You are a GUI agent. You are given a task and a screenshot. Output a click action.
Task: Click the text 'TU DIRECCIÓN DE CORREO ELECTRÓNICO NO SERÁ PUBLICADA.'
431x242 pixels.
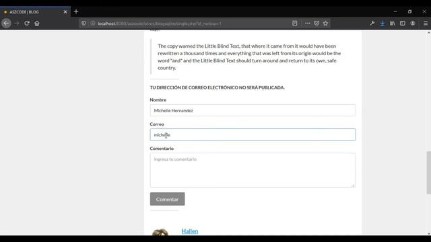[x=217, y=87]
